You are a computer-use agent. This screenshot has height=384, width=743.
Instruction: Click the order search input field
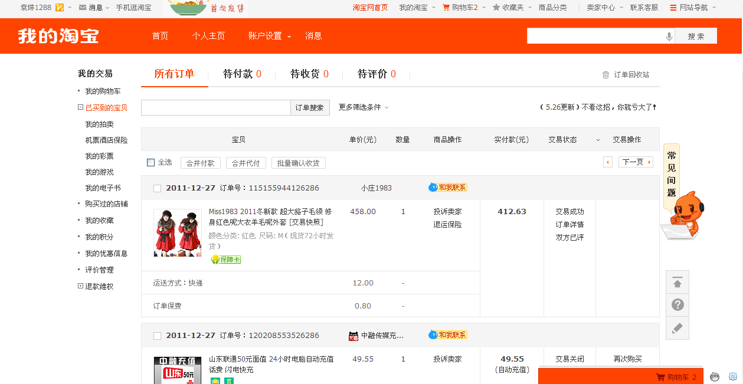pyautogui.click(x=215, y=108)
